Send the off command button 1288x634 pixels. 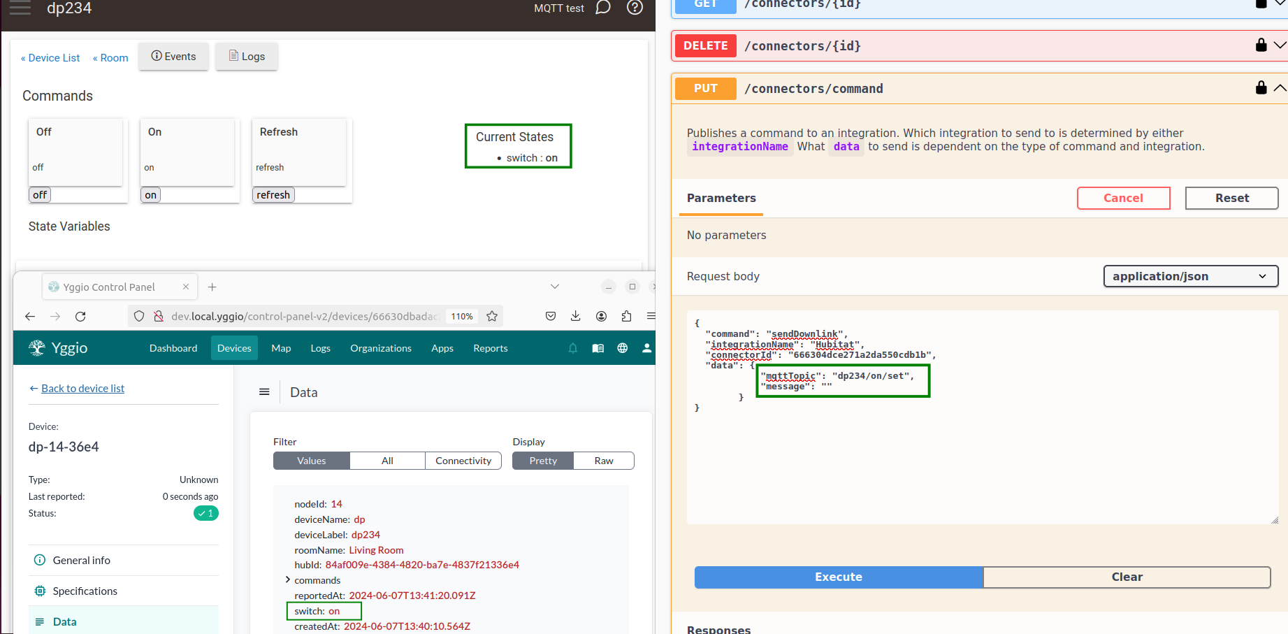[40, 195]
